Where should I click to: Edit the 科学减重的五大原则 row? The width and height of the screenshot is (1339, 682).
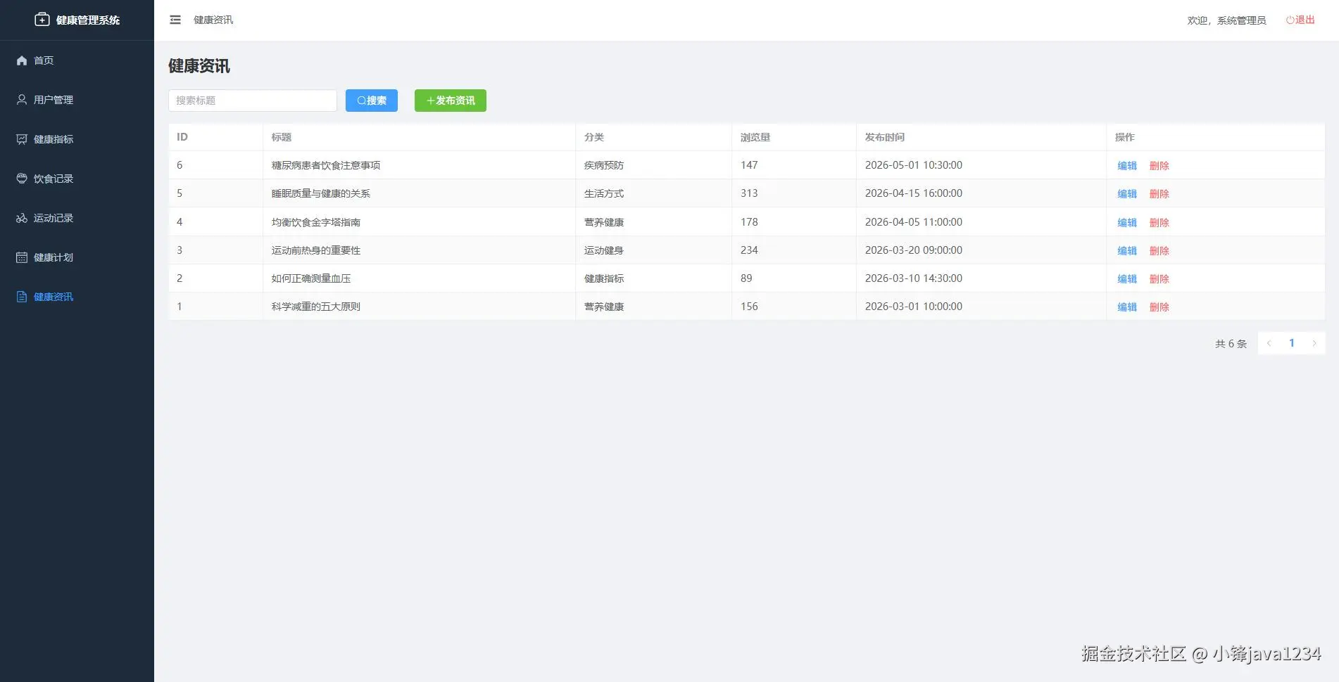1127,307
